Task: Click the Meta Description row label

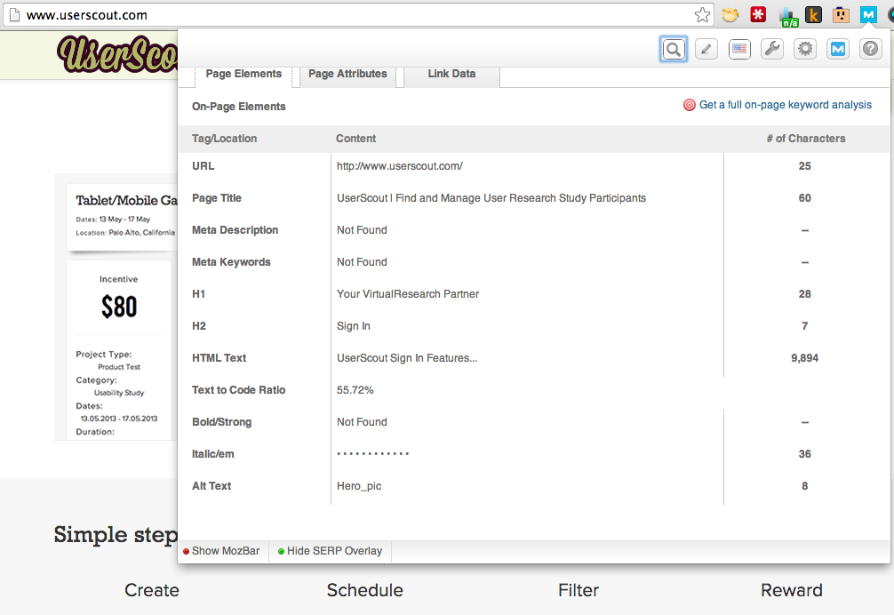Action: (235, 230)
